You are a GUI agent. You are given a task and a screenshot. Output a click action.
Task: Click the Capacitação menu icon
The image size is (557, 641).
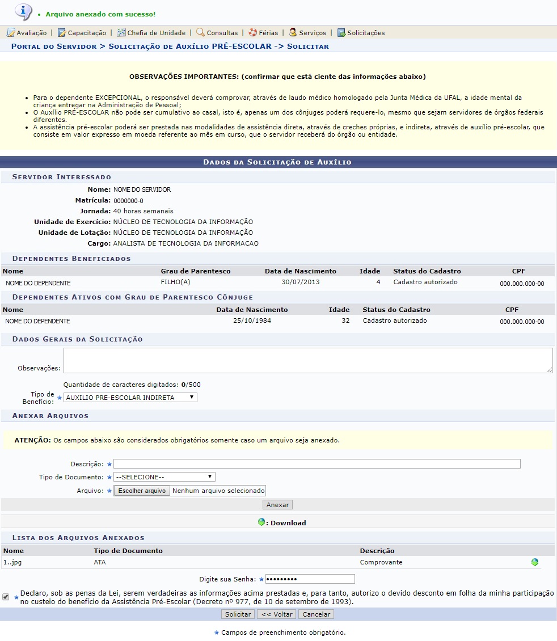tap(62, 33)
